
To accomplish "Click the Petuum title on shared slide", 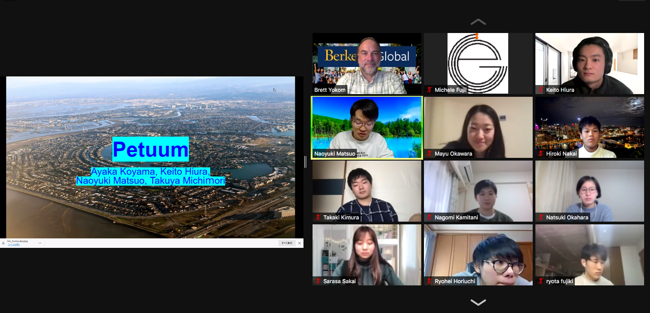I will (150, 149).
